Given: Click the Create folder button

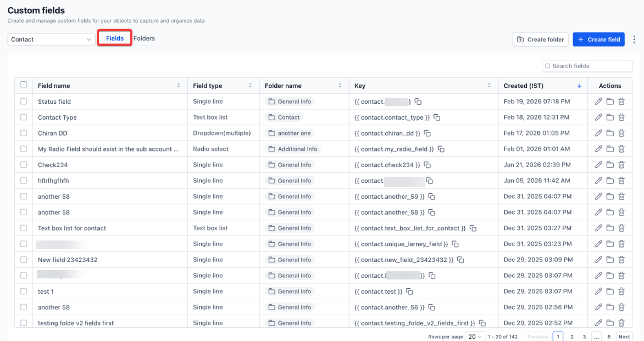Looking at the screenshot, I should 540,40.
